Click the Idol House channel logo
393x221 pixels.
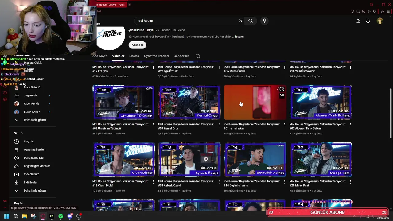pyautogui.click(x=111, y=38)
